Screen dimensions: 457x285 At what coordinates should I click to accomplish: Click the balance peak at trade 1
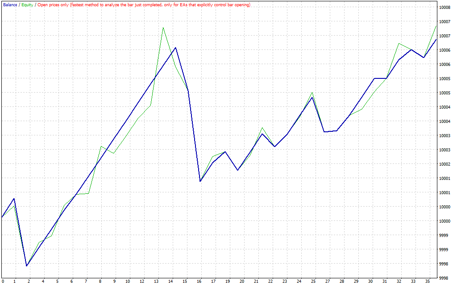click(x=14, y=199)
